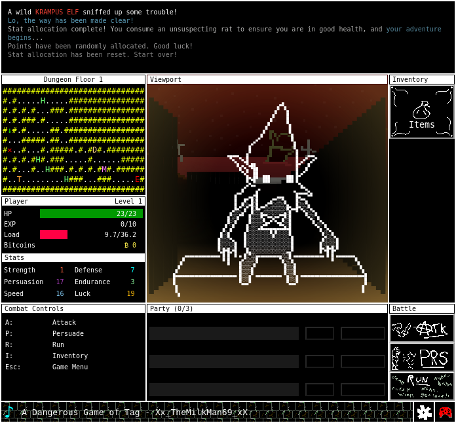This screenshot has height=423, width=456.
Task: Open settings with the gear icon
Action: click(x=423, y=412)
